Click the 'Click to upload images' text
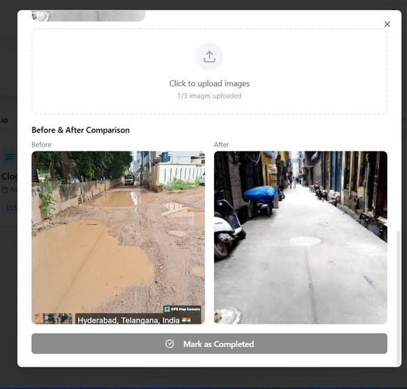The height and width of the screenshot is (389, 407). (209, 84)
